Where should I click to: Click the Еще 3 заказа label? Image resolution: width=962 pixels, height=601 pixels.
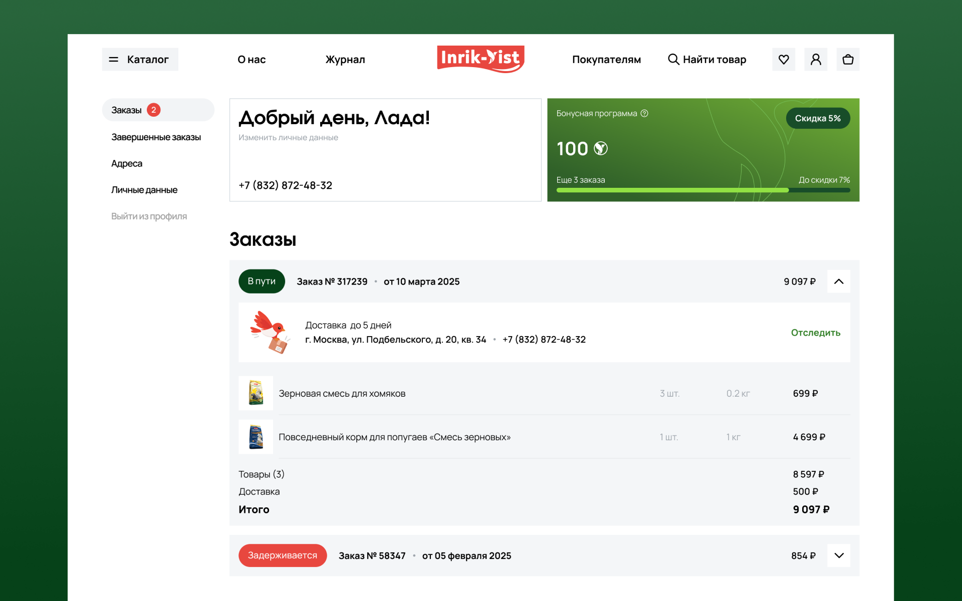(581, 180)
